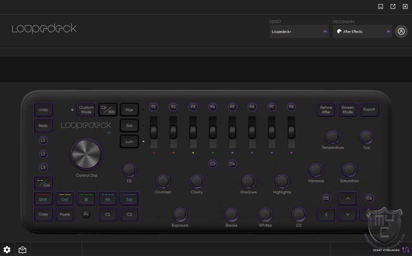The height and width of the screenshot is (256, 412).
Task: Select the D1 dial
Action: click(x=129, y=170)
